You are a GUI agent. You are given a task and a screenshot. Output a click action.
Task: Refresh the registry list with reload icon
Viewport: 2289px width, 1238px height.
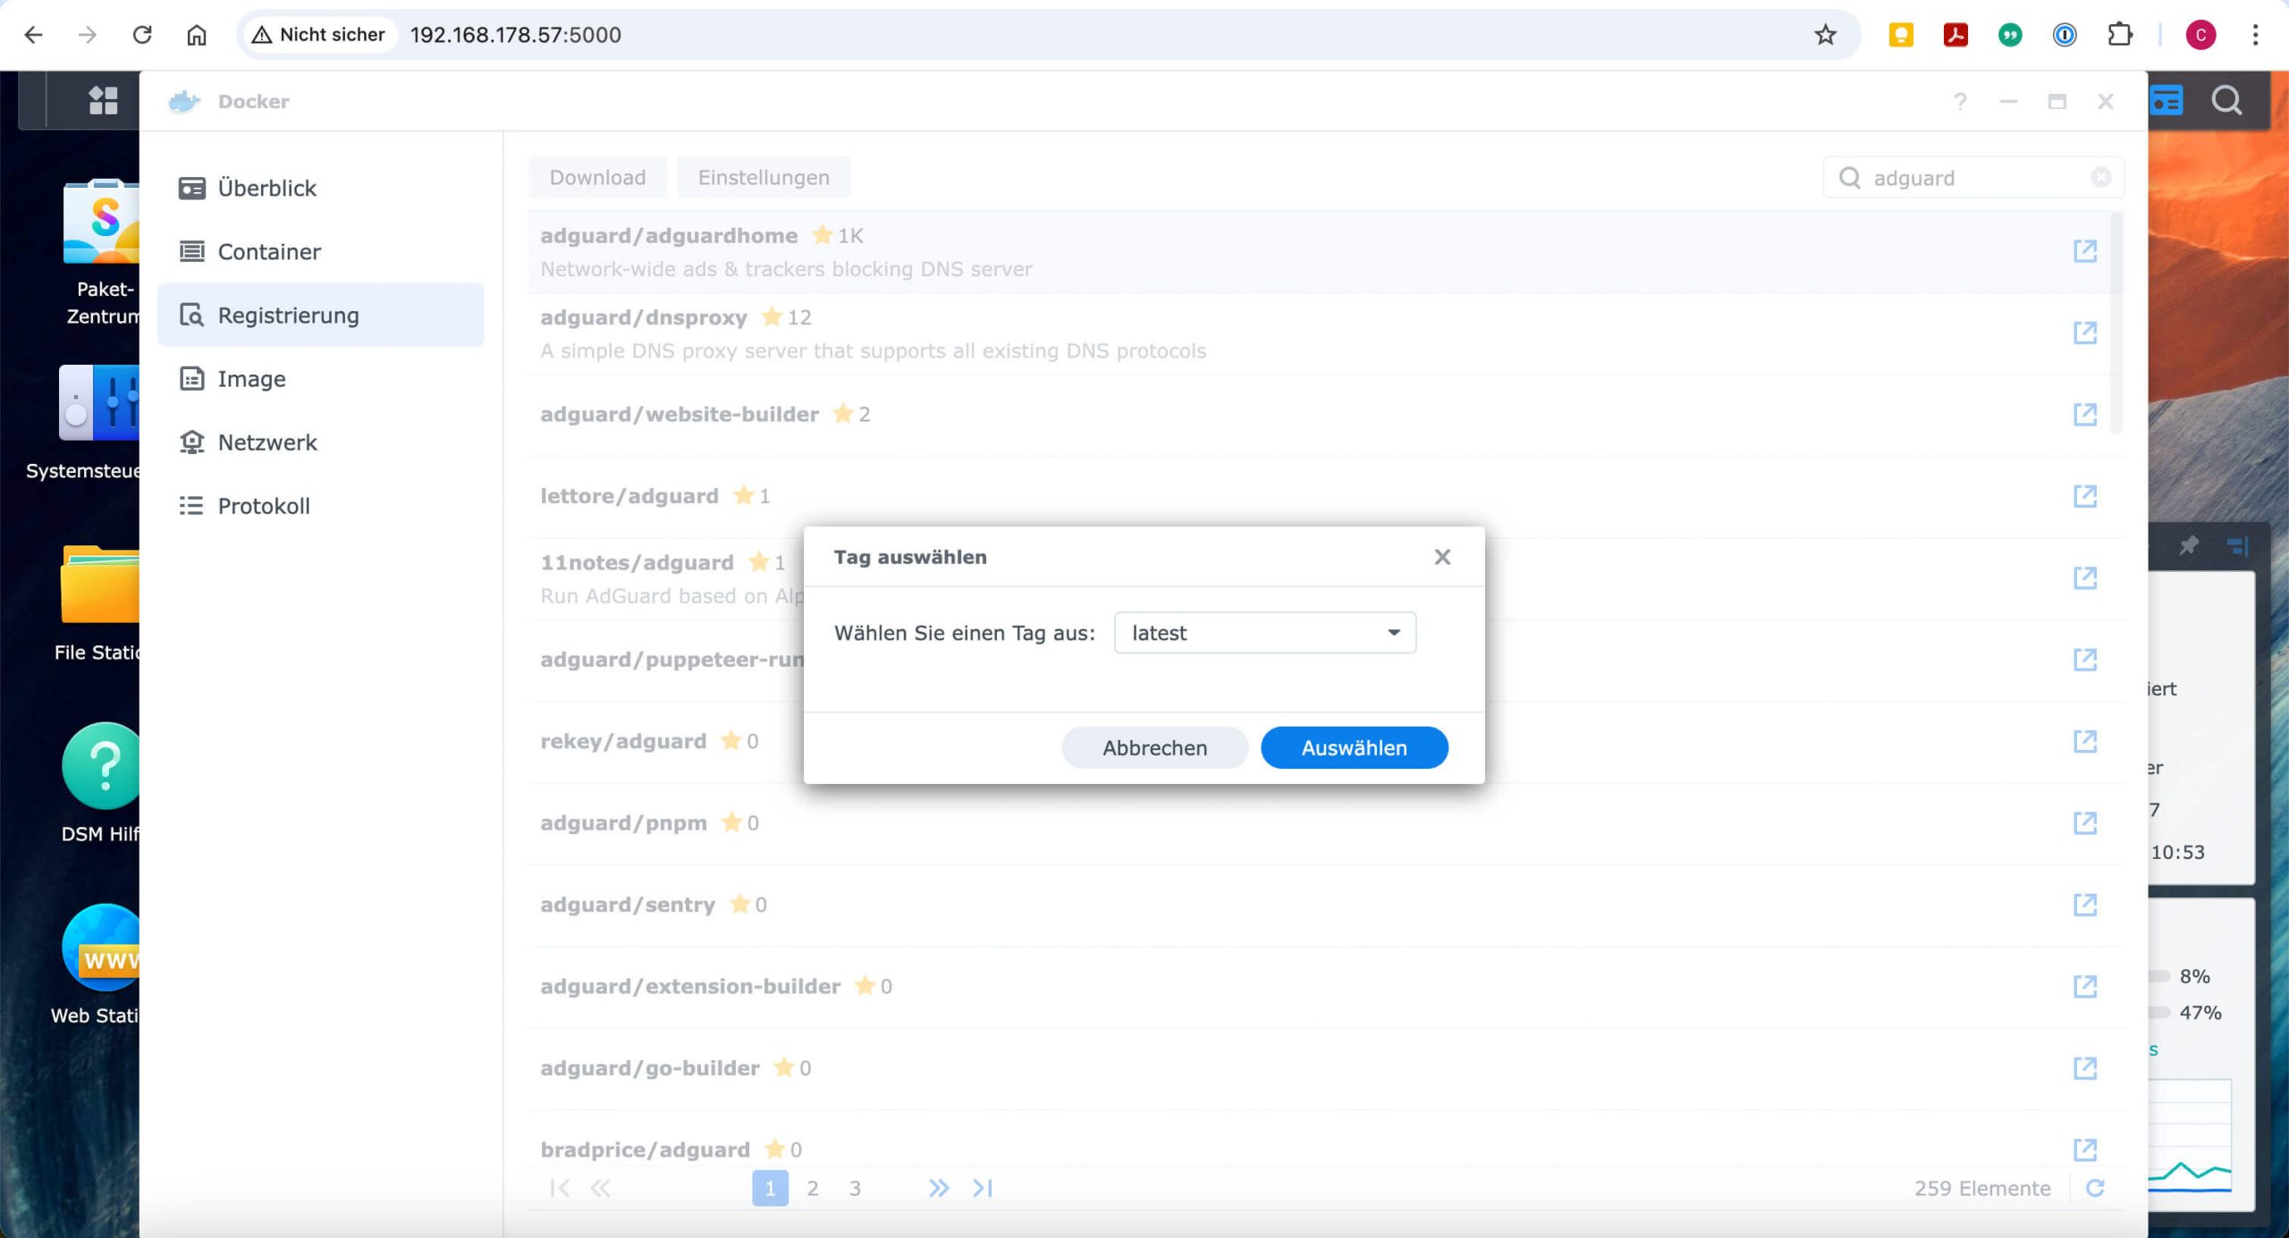tap(2095, 1188)
